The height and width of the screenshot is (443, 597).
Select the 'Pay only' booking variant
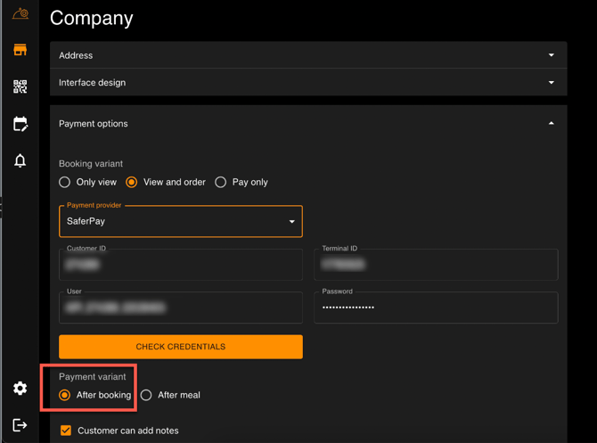tap(221, 182)
